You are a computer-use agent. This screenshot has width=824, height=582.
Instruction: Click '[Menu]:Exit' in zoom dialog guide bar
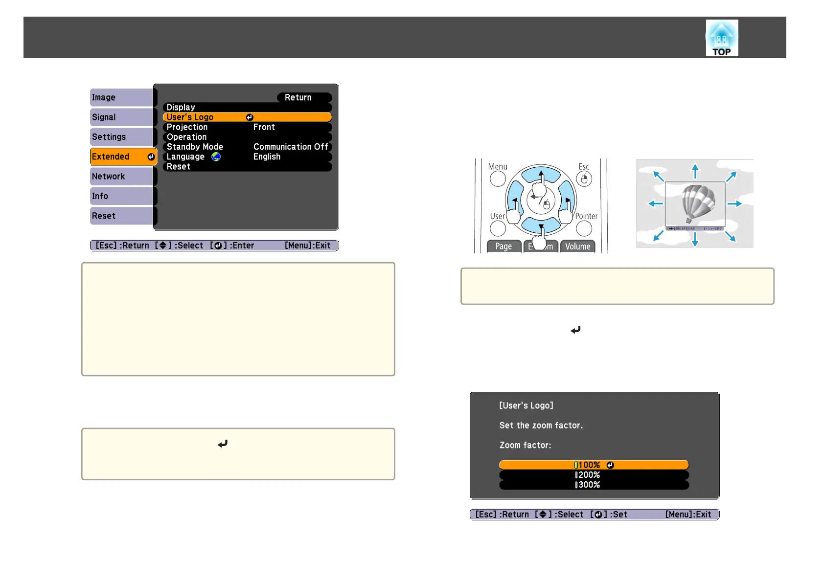(688, 515)
